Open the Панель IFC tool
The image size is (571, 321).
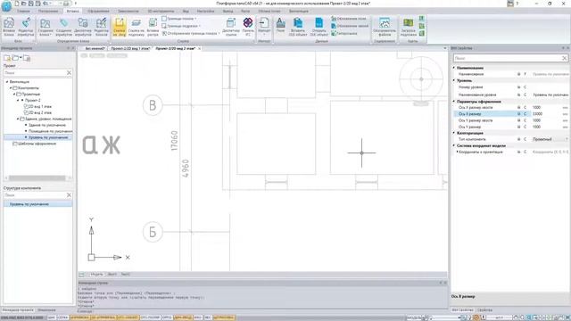(x=248, y=26)
